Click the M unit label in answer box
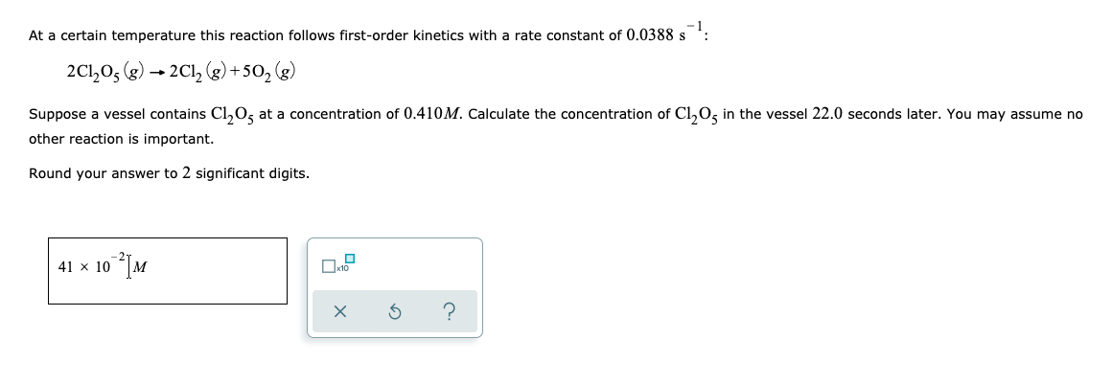1112x384 pixels. [x=140, y=267]
